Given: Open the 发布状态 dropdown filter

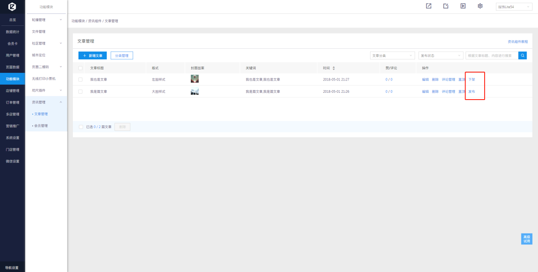Looking at the screenshot, I should 440,56.
